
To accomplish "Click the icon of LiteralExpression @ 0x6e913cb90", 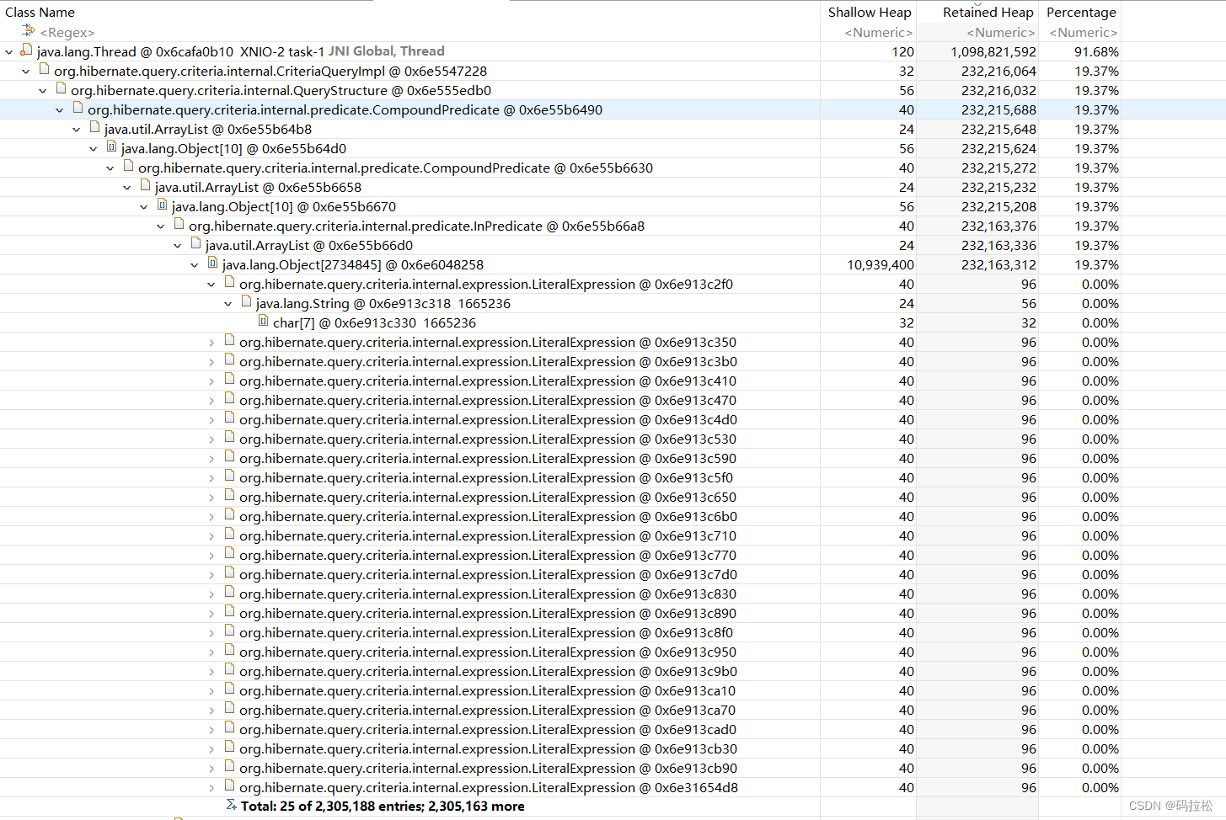I will 229,767.
